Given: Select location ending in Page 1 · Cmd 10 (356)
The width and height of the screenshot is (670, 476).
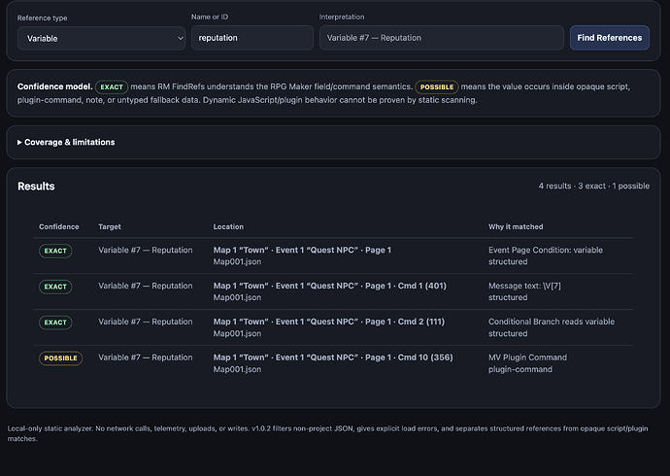Looking at the screenshot, I should coord(333,357).
